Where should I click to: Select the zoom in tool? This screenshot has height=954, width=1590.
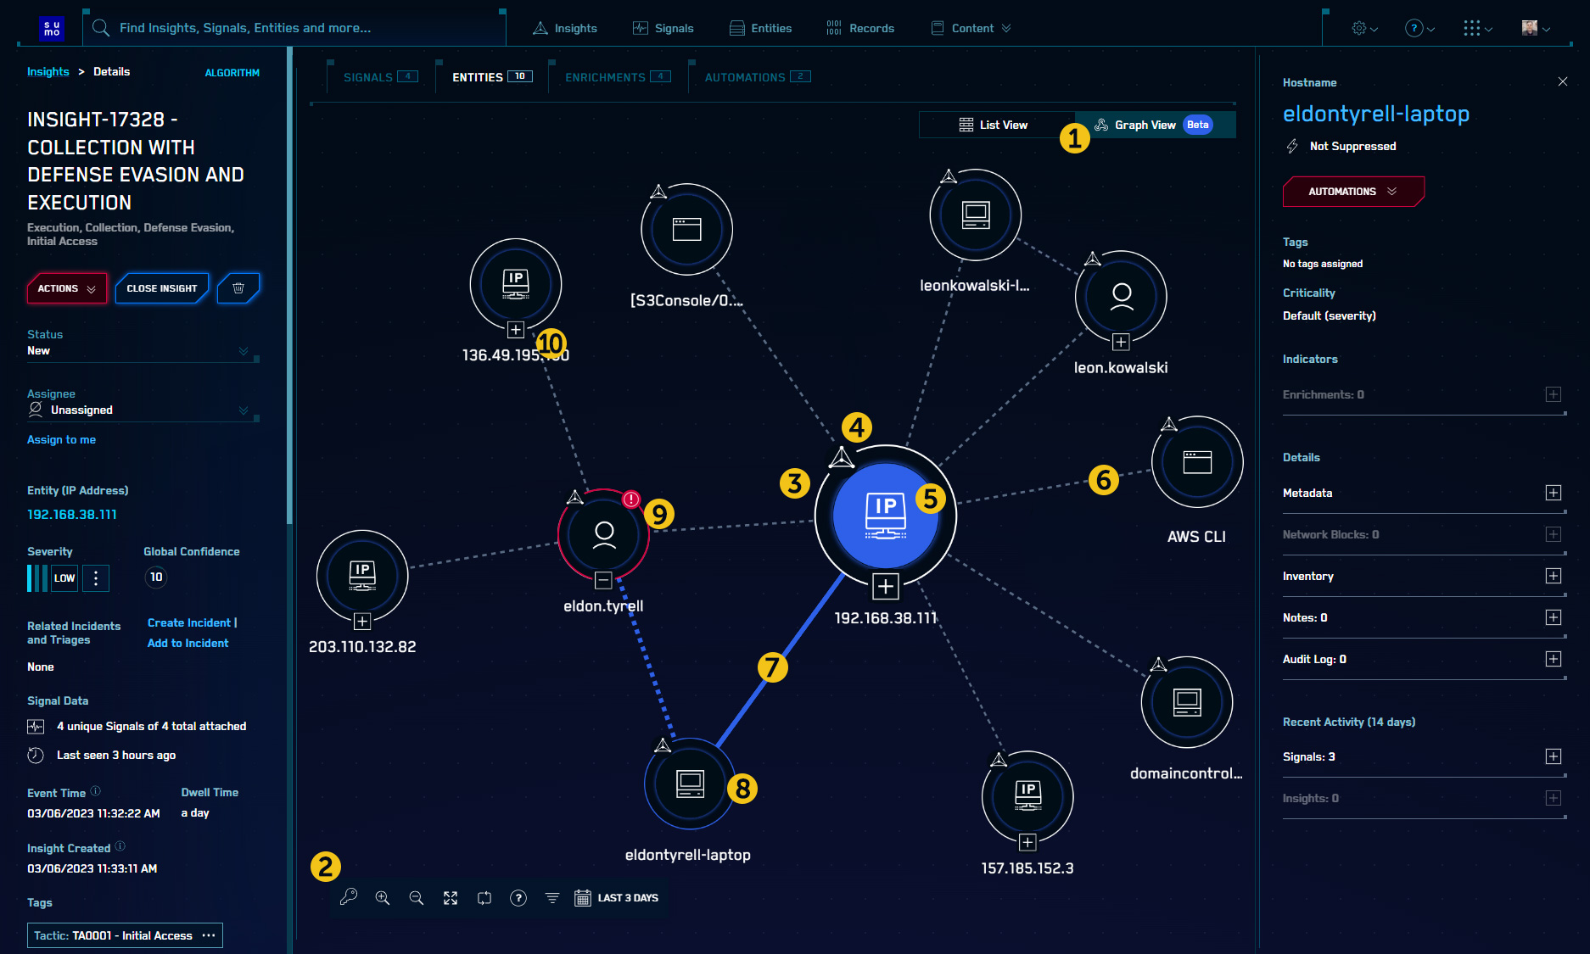click(x=383, y=897)
